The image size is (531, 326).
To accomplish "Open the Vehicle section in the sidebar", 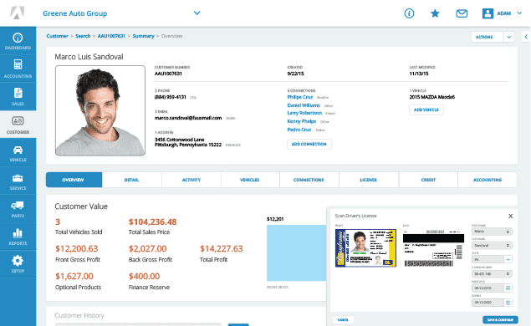I will [x=18, y=153].
